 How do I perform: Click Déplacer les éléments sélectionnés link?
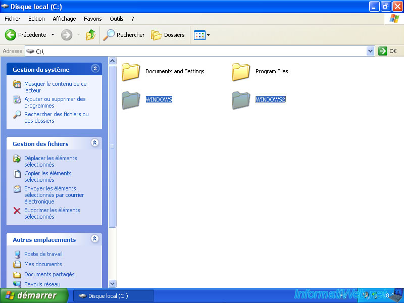tap(50, 161)
